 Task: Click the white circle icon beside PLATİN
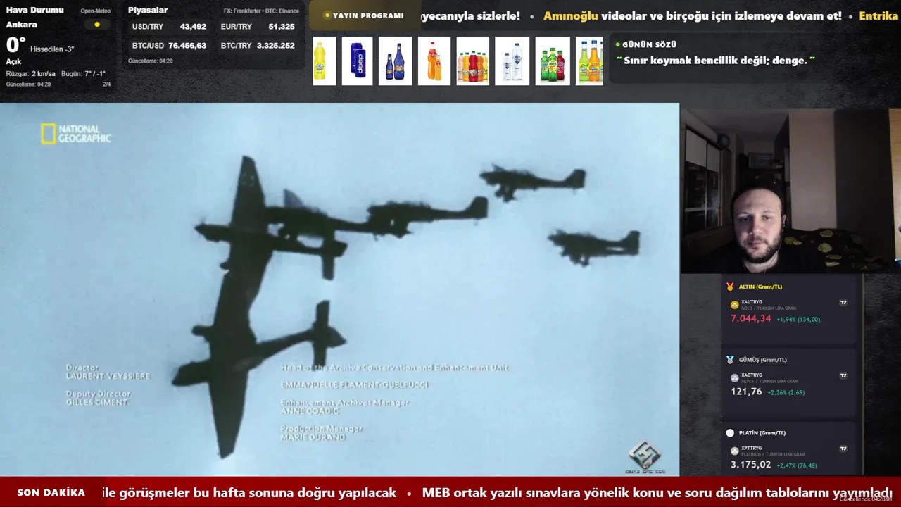(730, 433)
